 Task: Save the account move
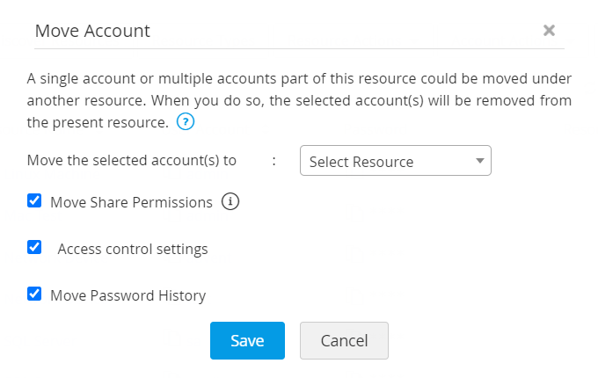click(247, 341)
